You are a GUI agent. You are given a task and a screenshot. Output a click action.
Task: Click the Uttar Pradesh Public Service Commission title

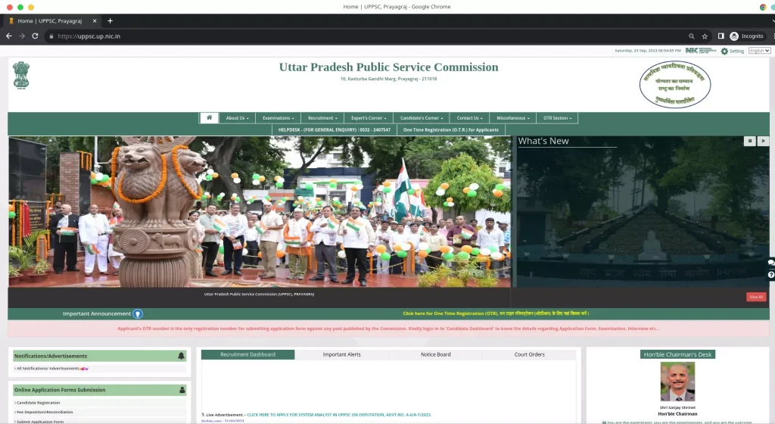(x=388, y=67)
